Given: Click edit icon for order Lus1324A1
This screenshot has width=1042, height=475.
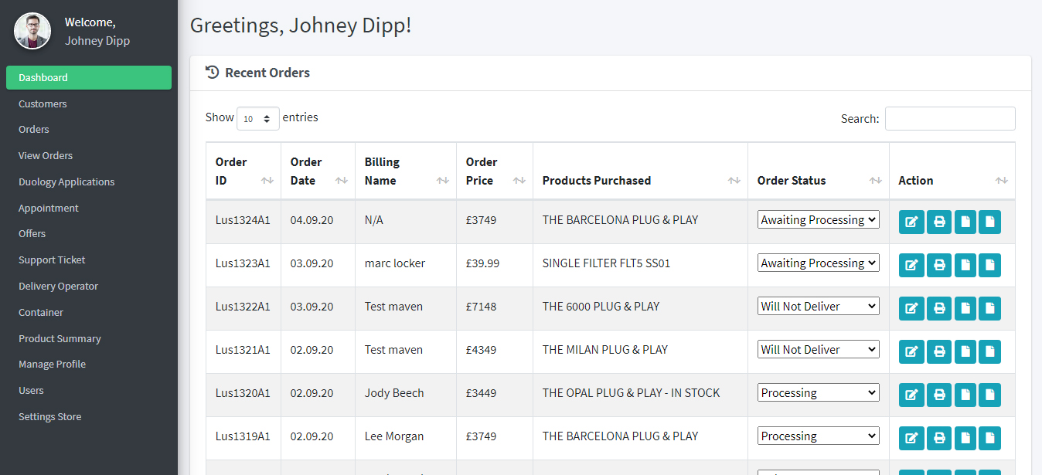Looking at the screenshot, I should tap(911, 222).
